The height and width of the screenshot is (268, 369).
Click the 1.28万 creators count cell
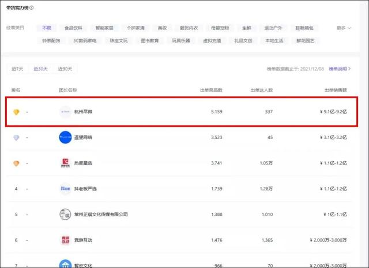click(266, 189)
